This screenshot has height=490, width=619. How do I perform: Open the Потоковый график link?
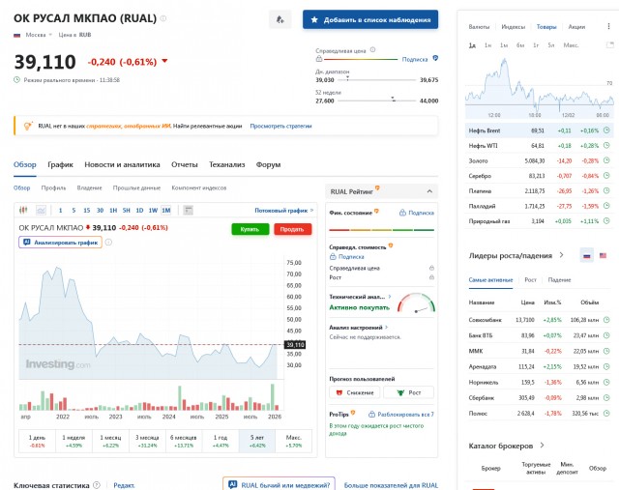pyautogui.click(x=283, y=211)
